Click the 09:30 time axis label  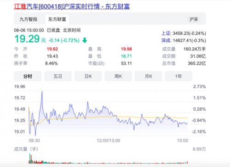(34, 140)
